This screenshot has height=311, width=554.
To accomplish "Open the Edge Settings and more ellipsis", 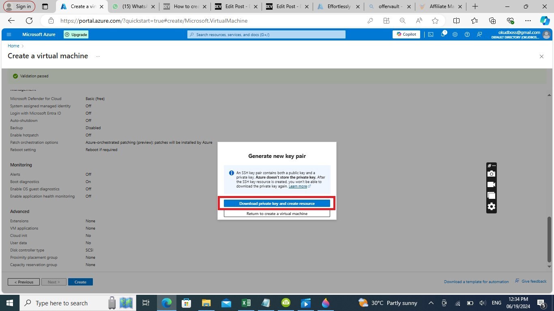I will click(528, 21).
